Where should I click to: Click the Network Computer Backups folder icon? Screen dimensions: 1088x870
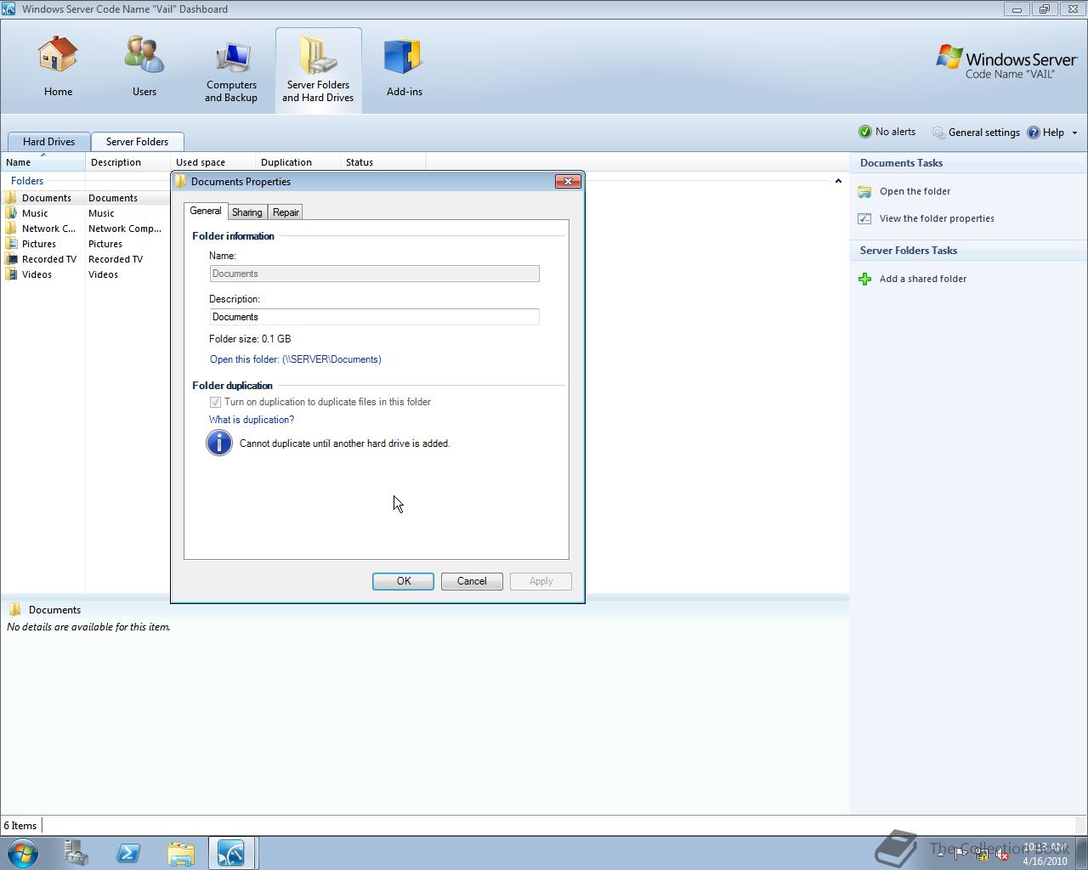[x=11, y=229]
